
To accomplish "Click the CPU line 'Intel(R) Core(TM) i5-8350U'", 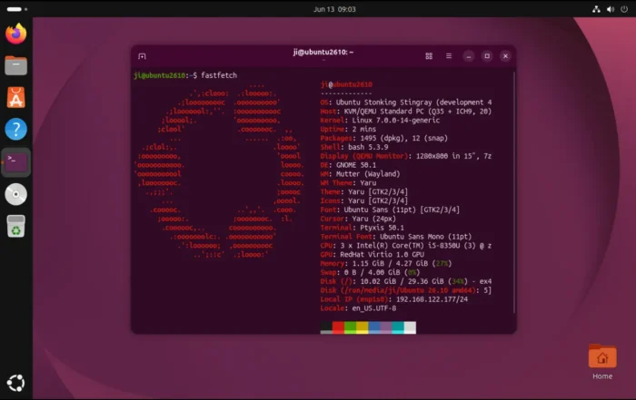I will (406, 245).
